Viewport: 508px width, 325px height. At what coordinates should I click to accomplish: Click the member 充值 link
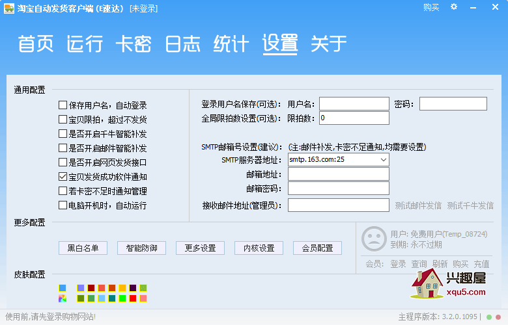(x=481, y=264)
